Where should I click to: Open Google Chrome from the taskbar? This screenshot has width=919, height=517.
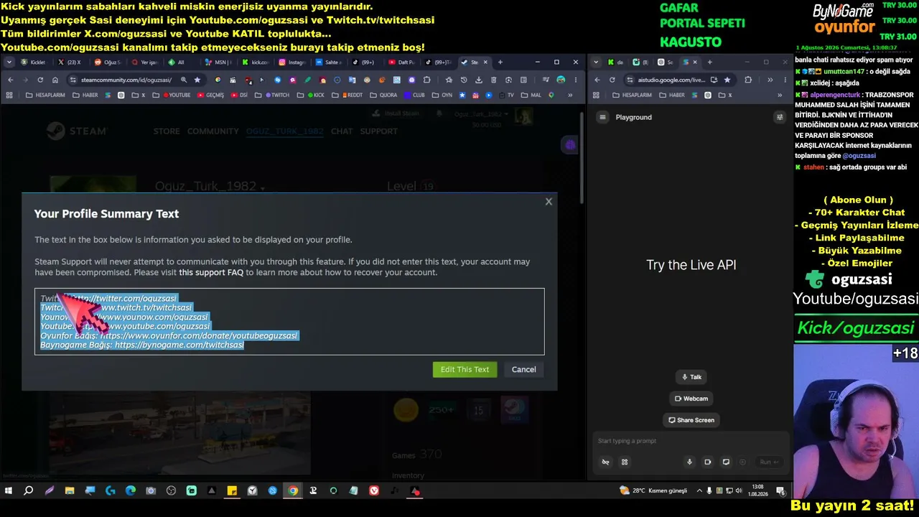(293, 491)
